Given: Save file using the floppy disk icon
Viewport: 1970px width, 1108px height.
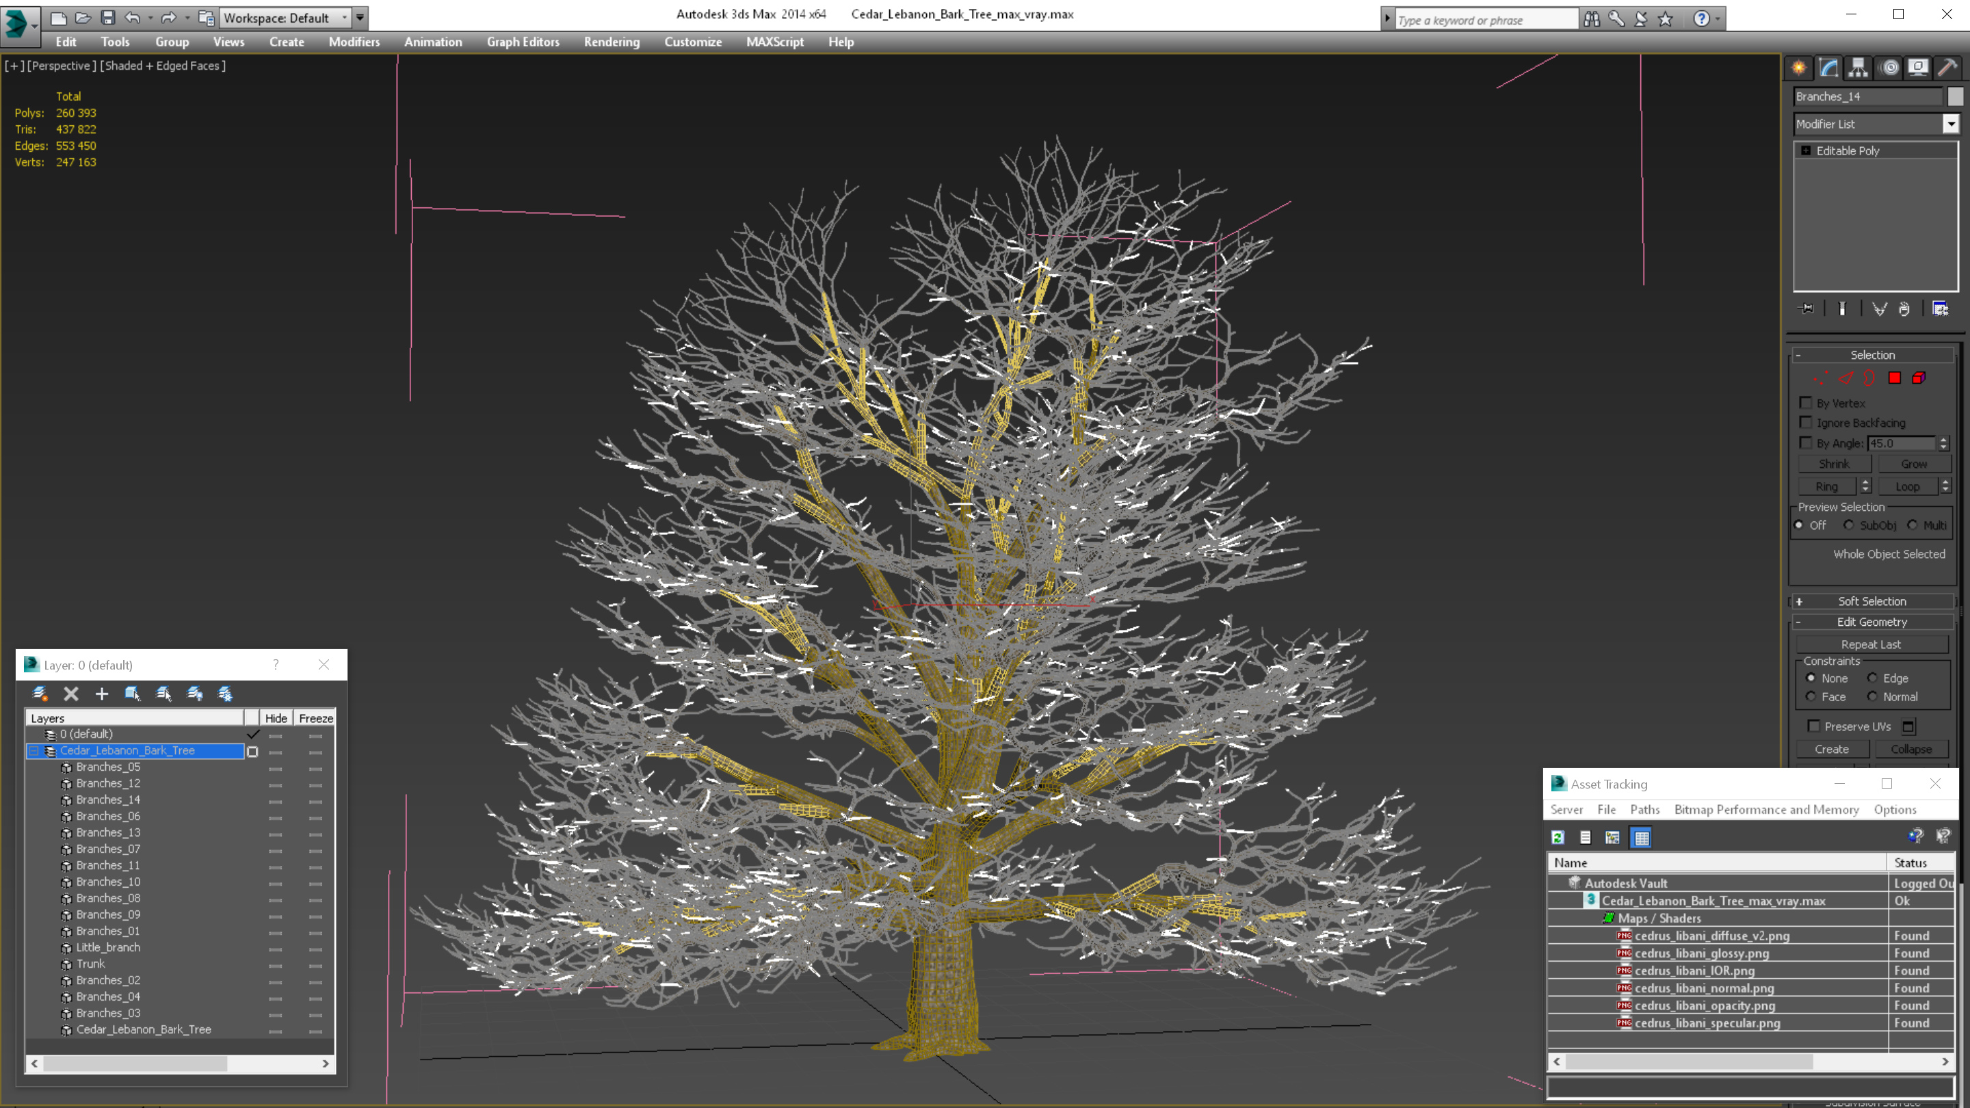Looking at the screenshot, I should coord(108,18).
